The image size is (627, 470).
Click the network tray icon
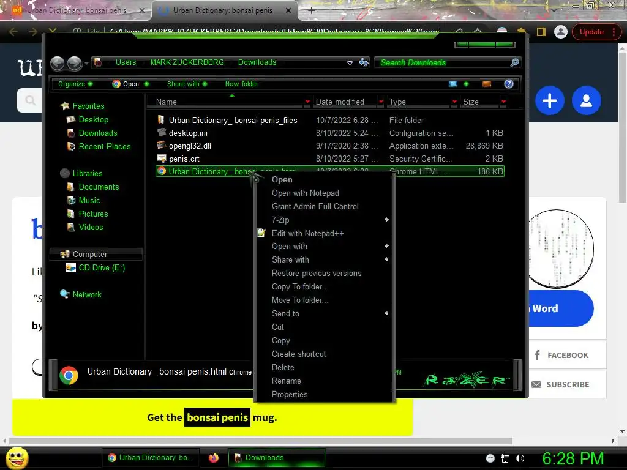505,458
